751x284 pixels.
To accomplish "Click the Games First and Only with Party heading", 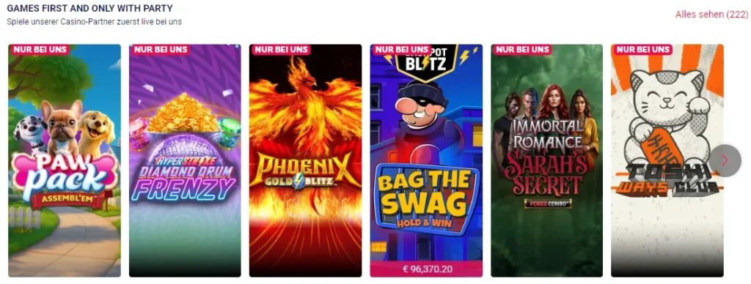I will 90,9.
